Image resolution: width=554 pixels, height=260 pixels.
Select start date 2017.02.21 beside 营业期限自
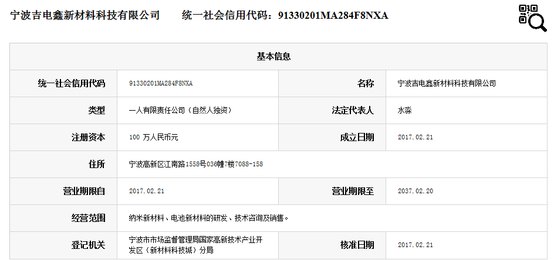pyautogui.click(x=147, y=191)
